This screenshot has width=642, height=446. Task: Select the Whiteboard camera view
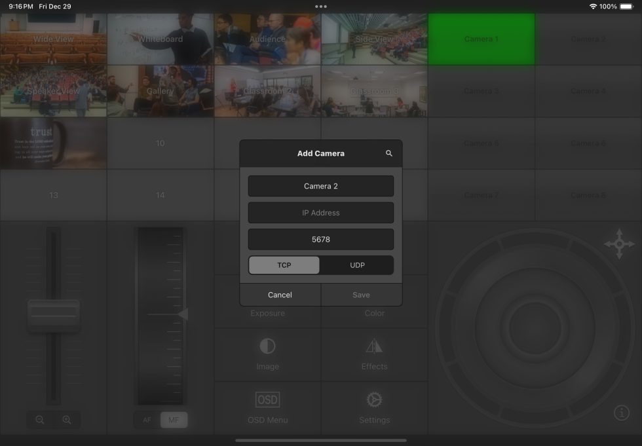coord(160,39)
